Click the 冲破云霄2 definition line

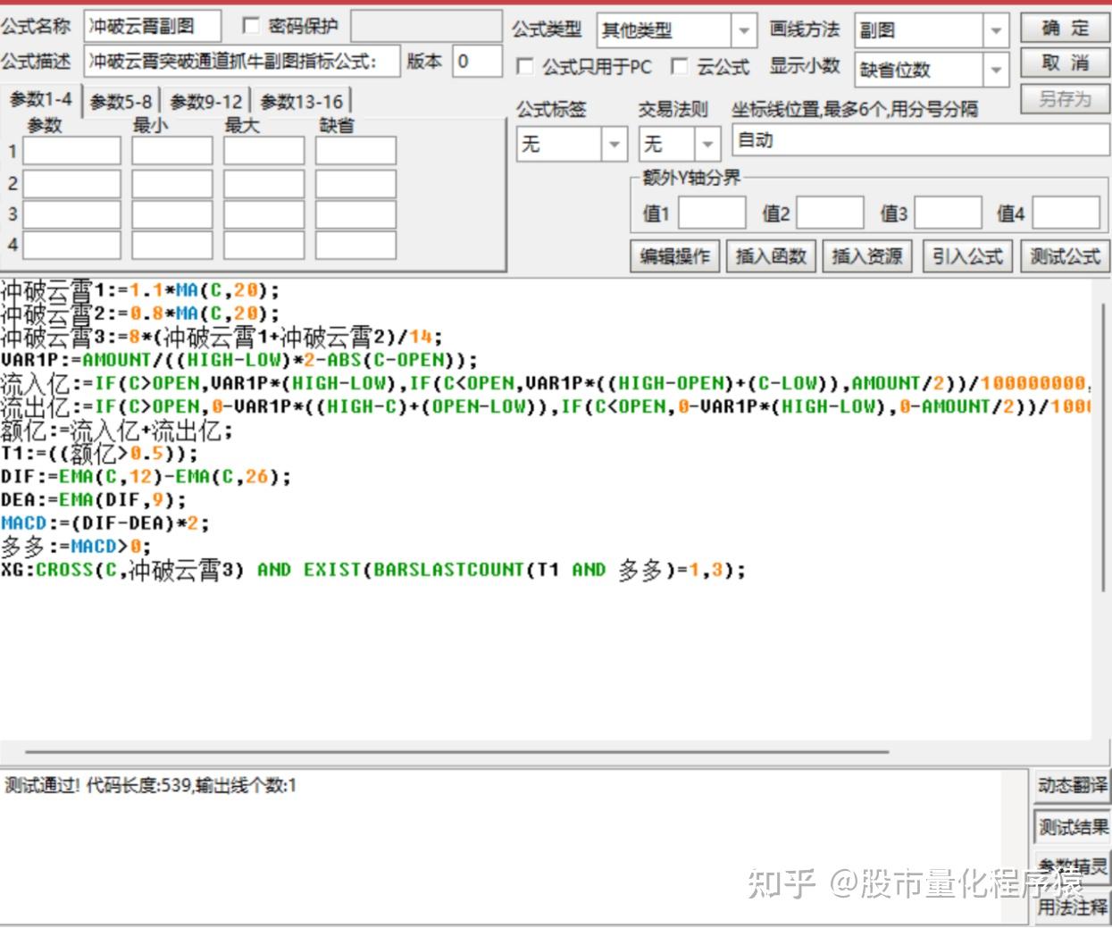coord(140,314)
